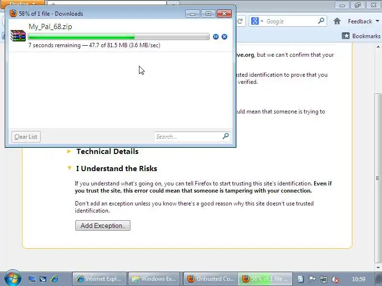Click the download progress bar

(118, 37)
